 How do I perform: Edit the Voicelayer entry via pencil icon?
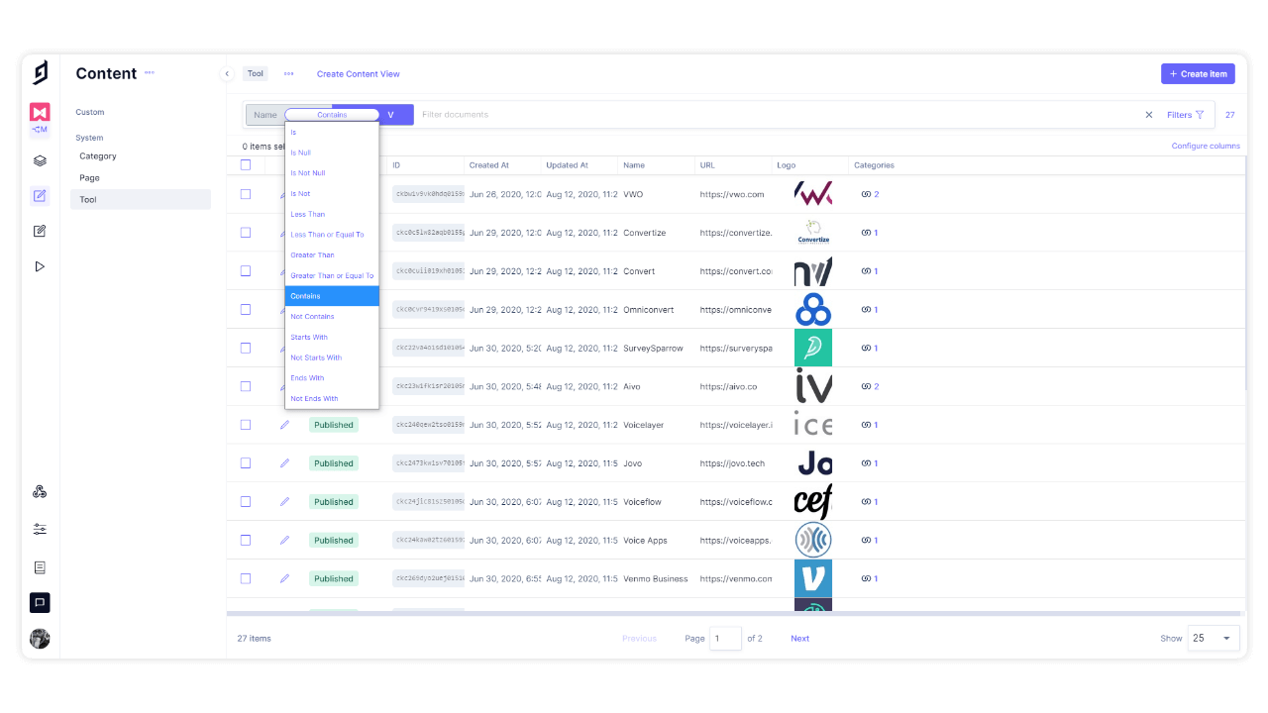pyautogui.click(x=284, y=425)
